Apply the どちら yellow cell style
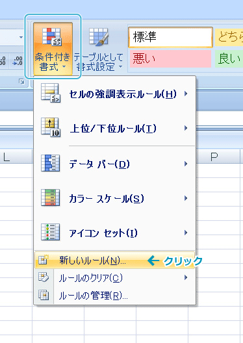 point(229,36)
